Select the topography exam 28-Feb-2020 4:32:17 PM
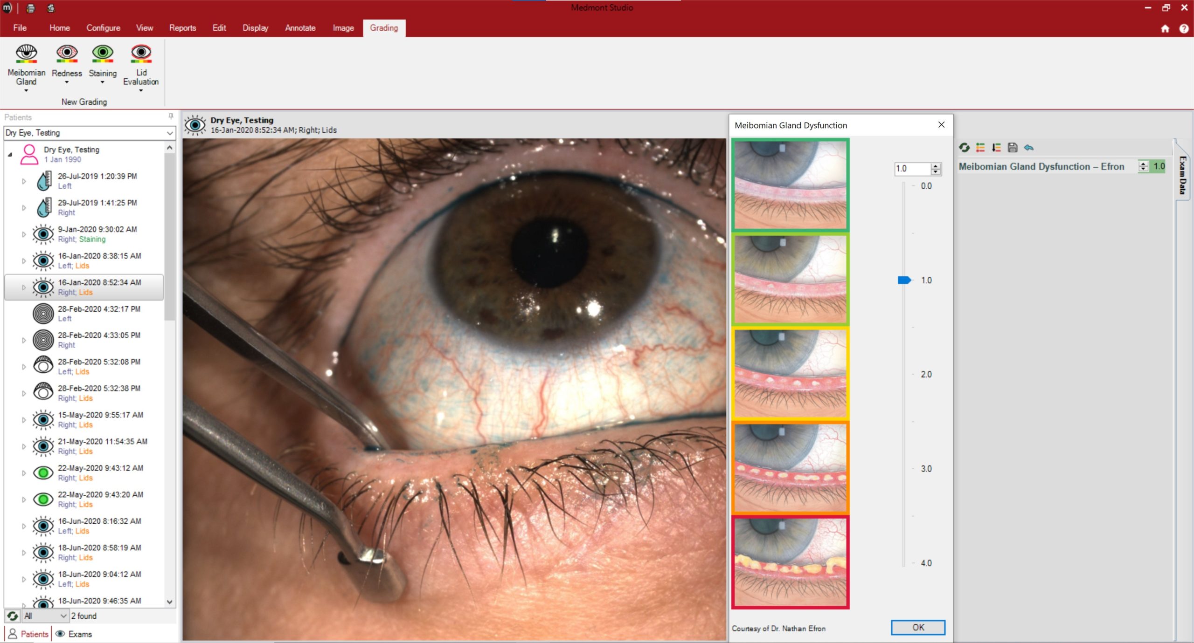 pyautogui.click(x=97, y=314)
